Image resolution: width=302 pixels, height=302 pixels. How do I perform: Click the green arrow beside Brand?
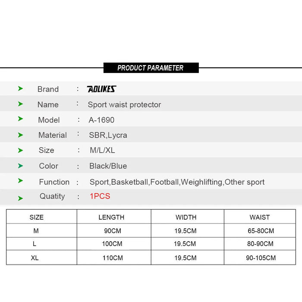pyautogui.click(x=20, y=88)
